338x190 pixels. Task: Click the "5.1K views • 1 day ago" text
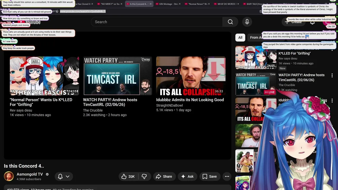click(x=173, y=110)
